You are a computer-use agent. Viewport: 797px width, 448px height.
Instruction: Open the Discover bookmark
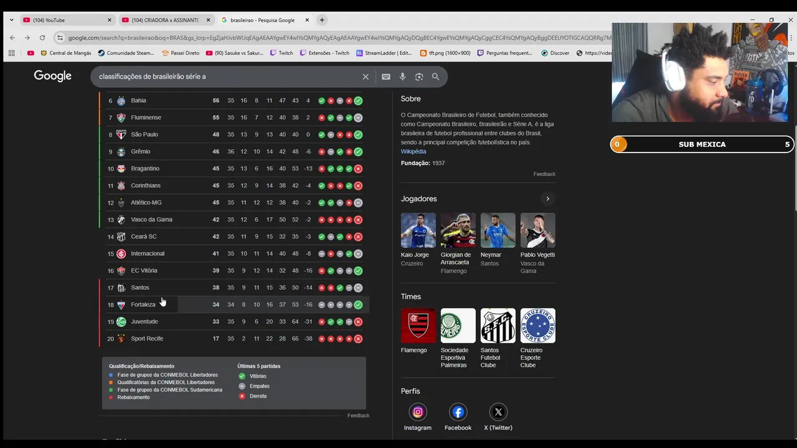coord(555,53)
